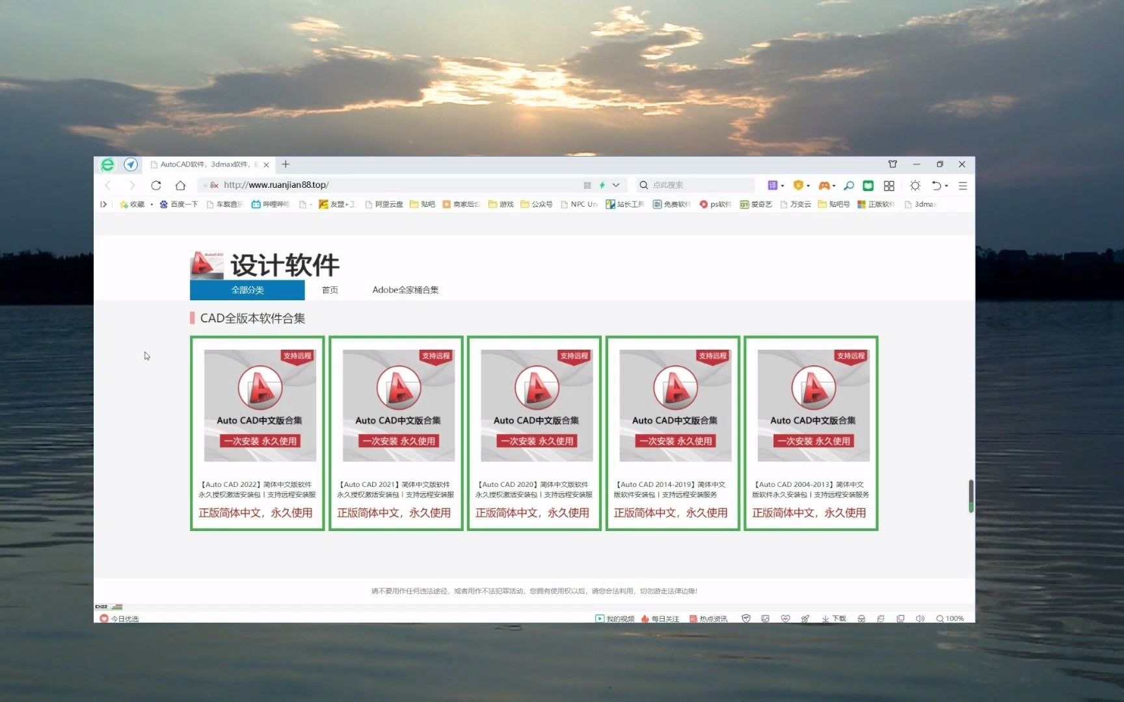
Task: Open 每日关注 in status bar
Action: (x=660, y=618)
